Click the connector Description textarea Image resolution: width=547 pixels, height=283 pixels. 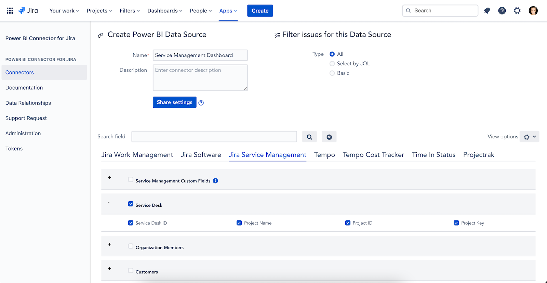[200, 78]
